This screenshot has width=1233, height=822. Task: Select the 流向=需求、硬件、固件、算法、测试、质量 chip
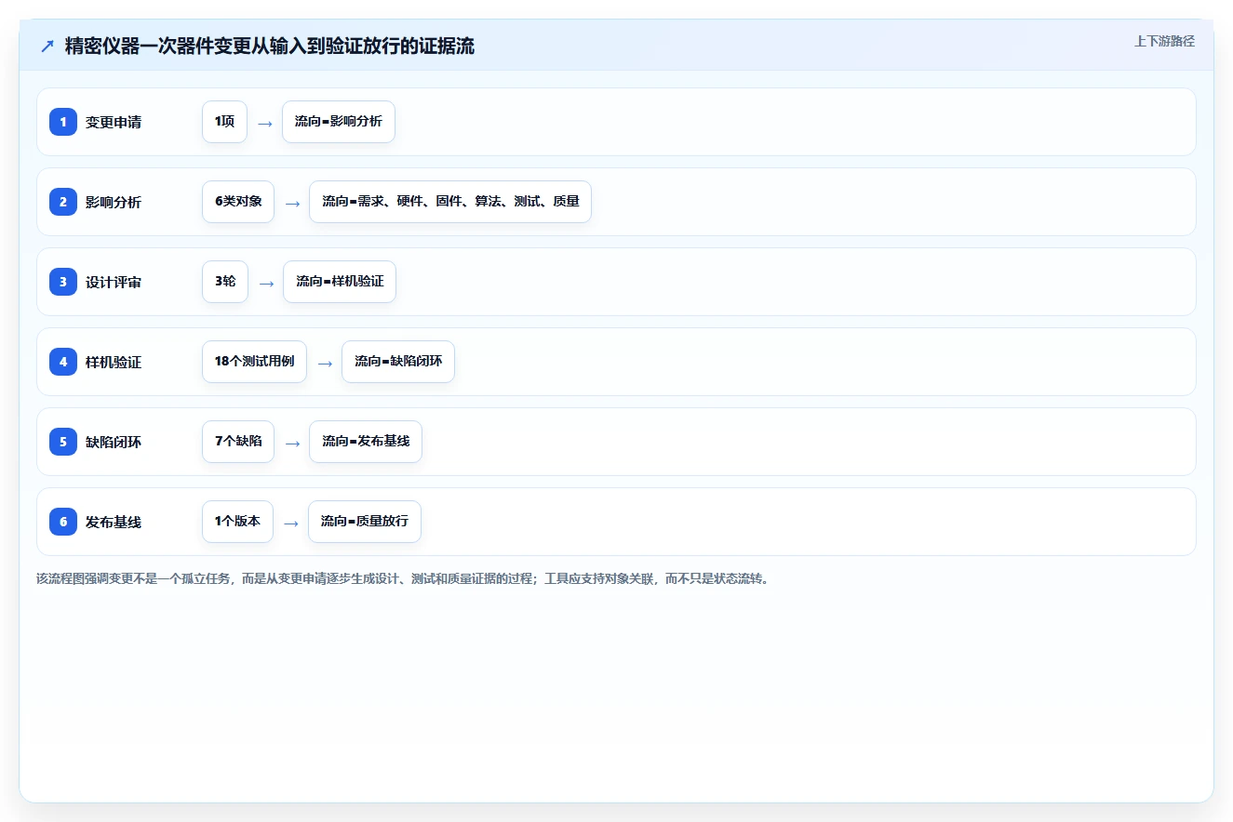pyautogui.click(x=450, y=202)
